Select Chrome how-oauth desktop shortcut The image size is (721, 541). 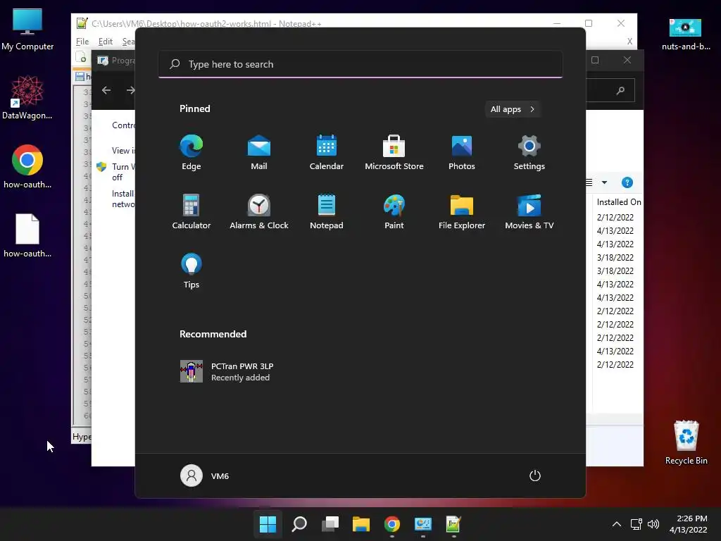27,167
